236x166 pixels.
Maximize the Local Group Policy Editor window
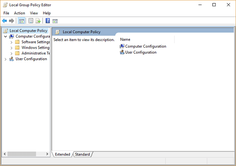[x=214, y=5]
